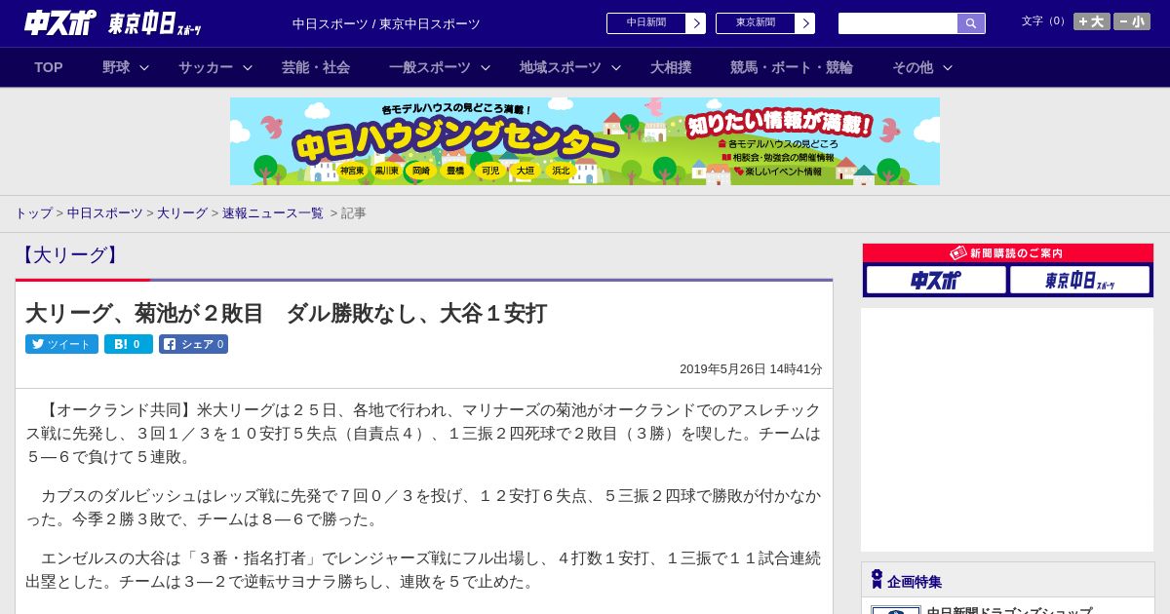The height and width of the screenshot is (614, 1170).
Task: Open the 中日新聞 link button
Action: 646,23
